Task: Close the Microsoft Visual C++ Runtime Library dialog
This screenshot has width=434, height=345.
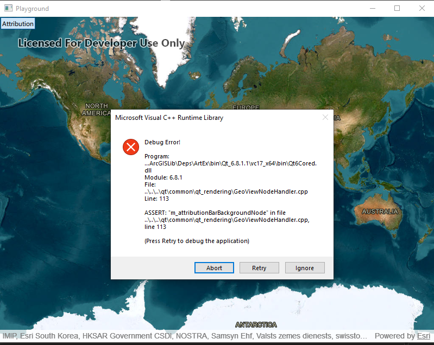Action: click(325, 118)
